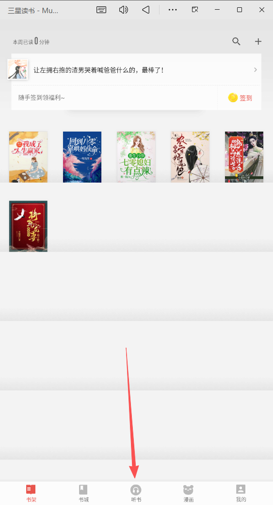Open the recommended book banner text
This screenshot has height=505, width=273.
pyautogui.click(x=99, y=70)
